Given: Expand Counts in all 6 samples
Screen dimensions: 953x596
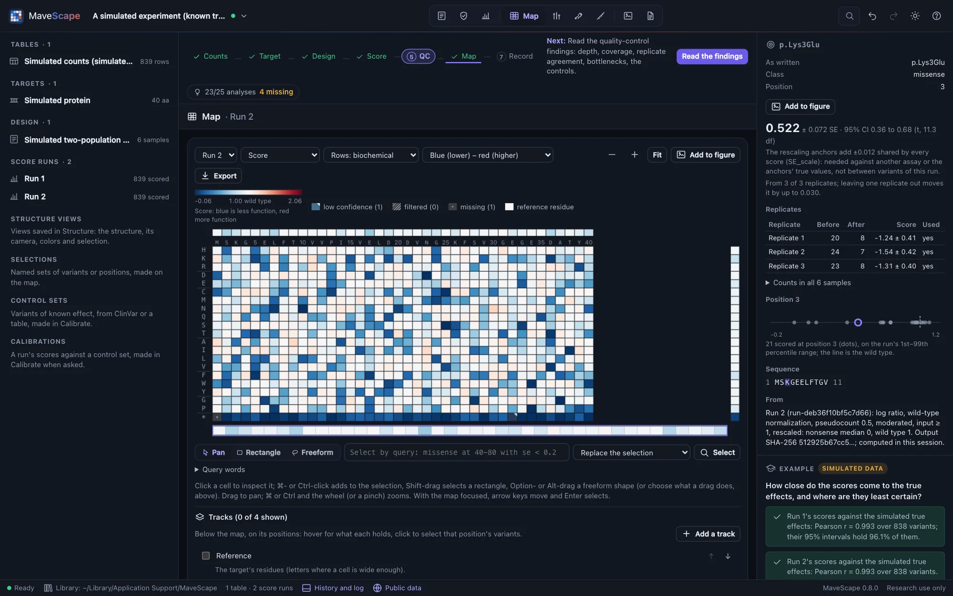Looking at the screenshot, I should pyautogui.click(x=808, y=283).
